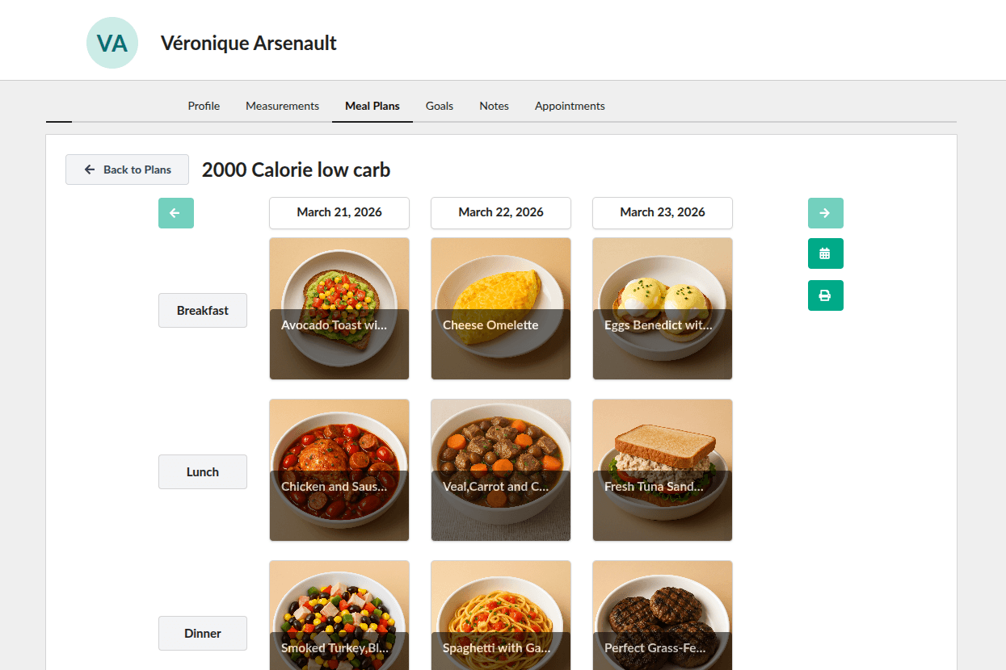The height and width of the screenshot is (670, 1006).
Task: Select the March 22, 2026 date field
Action: coord(500,212)
